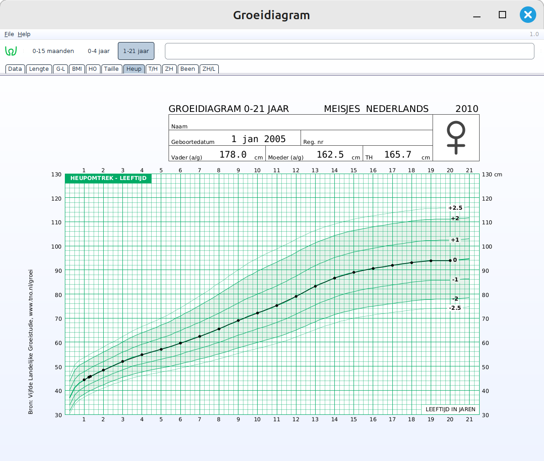Toggle the 1-21 jaar range button

(136, 51)
